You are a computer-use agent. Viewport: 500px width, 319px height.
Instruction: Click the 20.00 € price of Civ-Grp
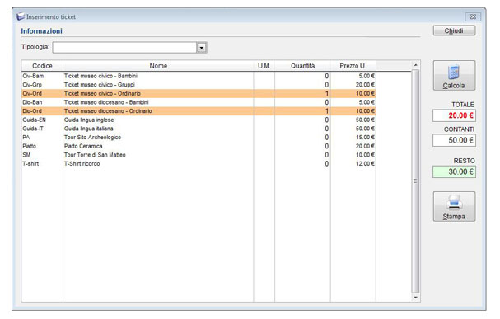tap(353, 85)
